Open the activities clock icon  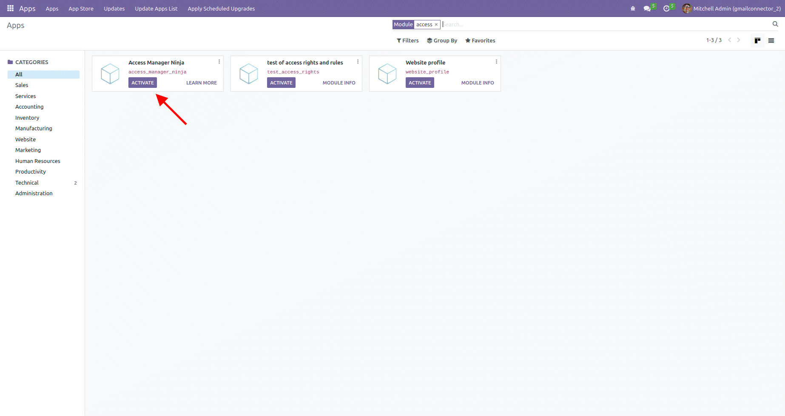coord(666,8)
